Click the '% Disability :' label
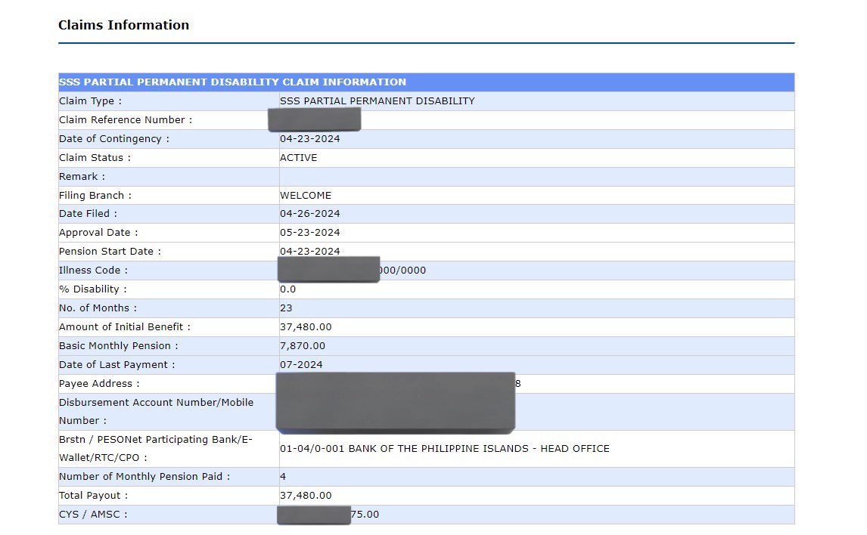Viewport: 867px width, 535px height. pos(93,289)
